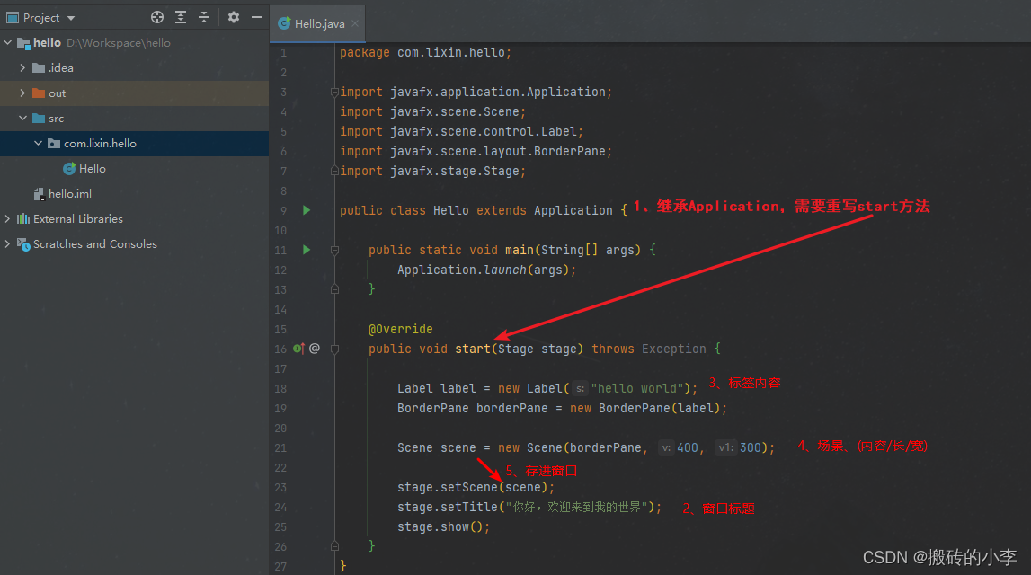Click the Hello.java tab file icon
This screenshot has height=575, width=1031.
284,23
